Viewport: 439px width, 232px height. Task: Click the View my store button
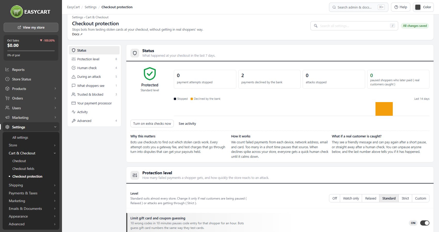point(31,27)
